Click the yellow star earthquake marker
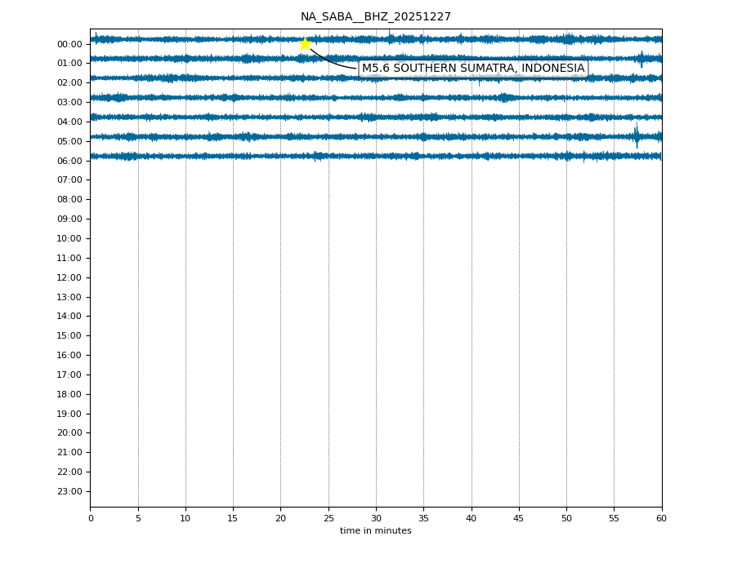Screen dimensions: 751x563 pyautogui.click(x=305, y=44)
